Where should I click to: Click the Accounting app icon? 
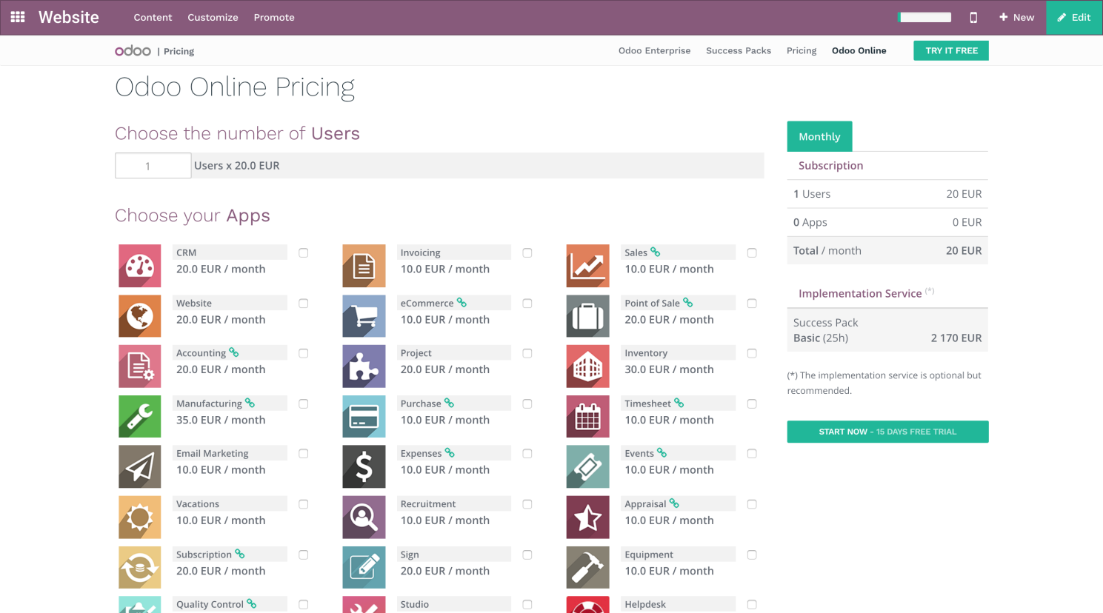(140, 366)
